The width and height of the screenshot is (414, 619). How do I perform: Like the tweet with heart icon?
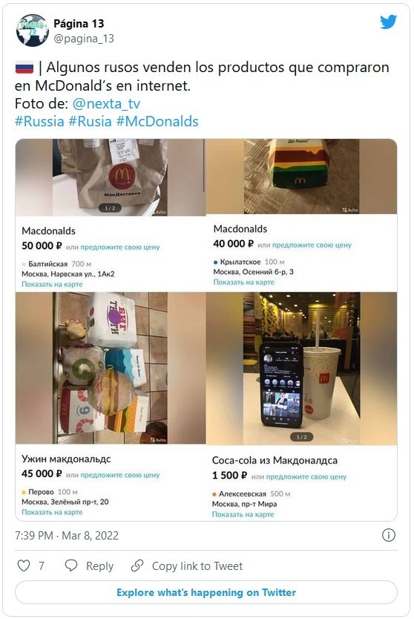tap(24, 565)
